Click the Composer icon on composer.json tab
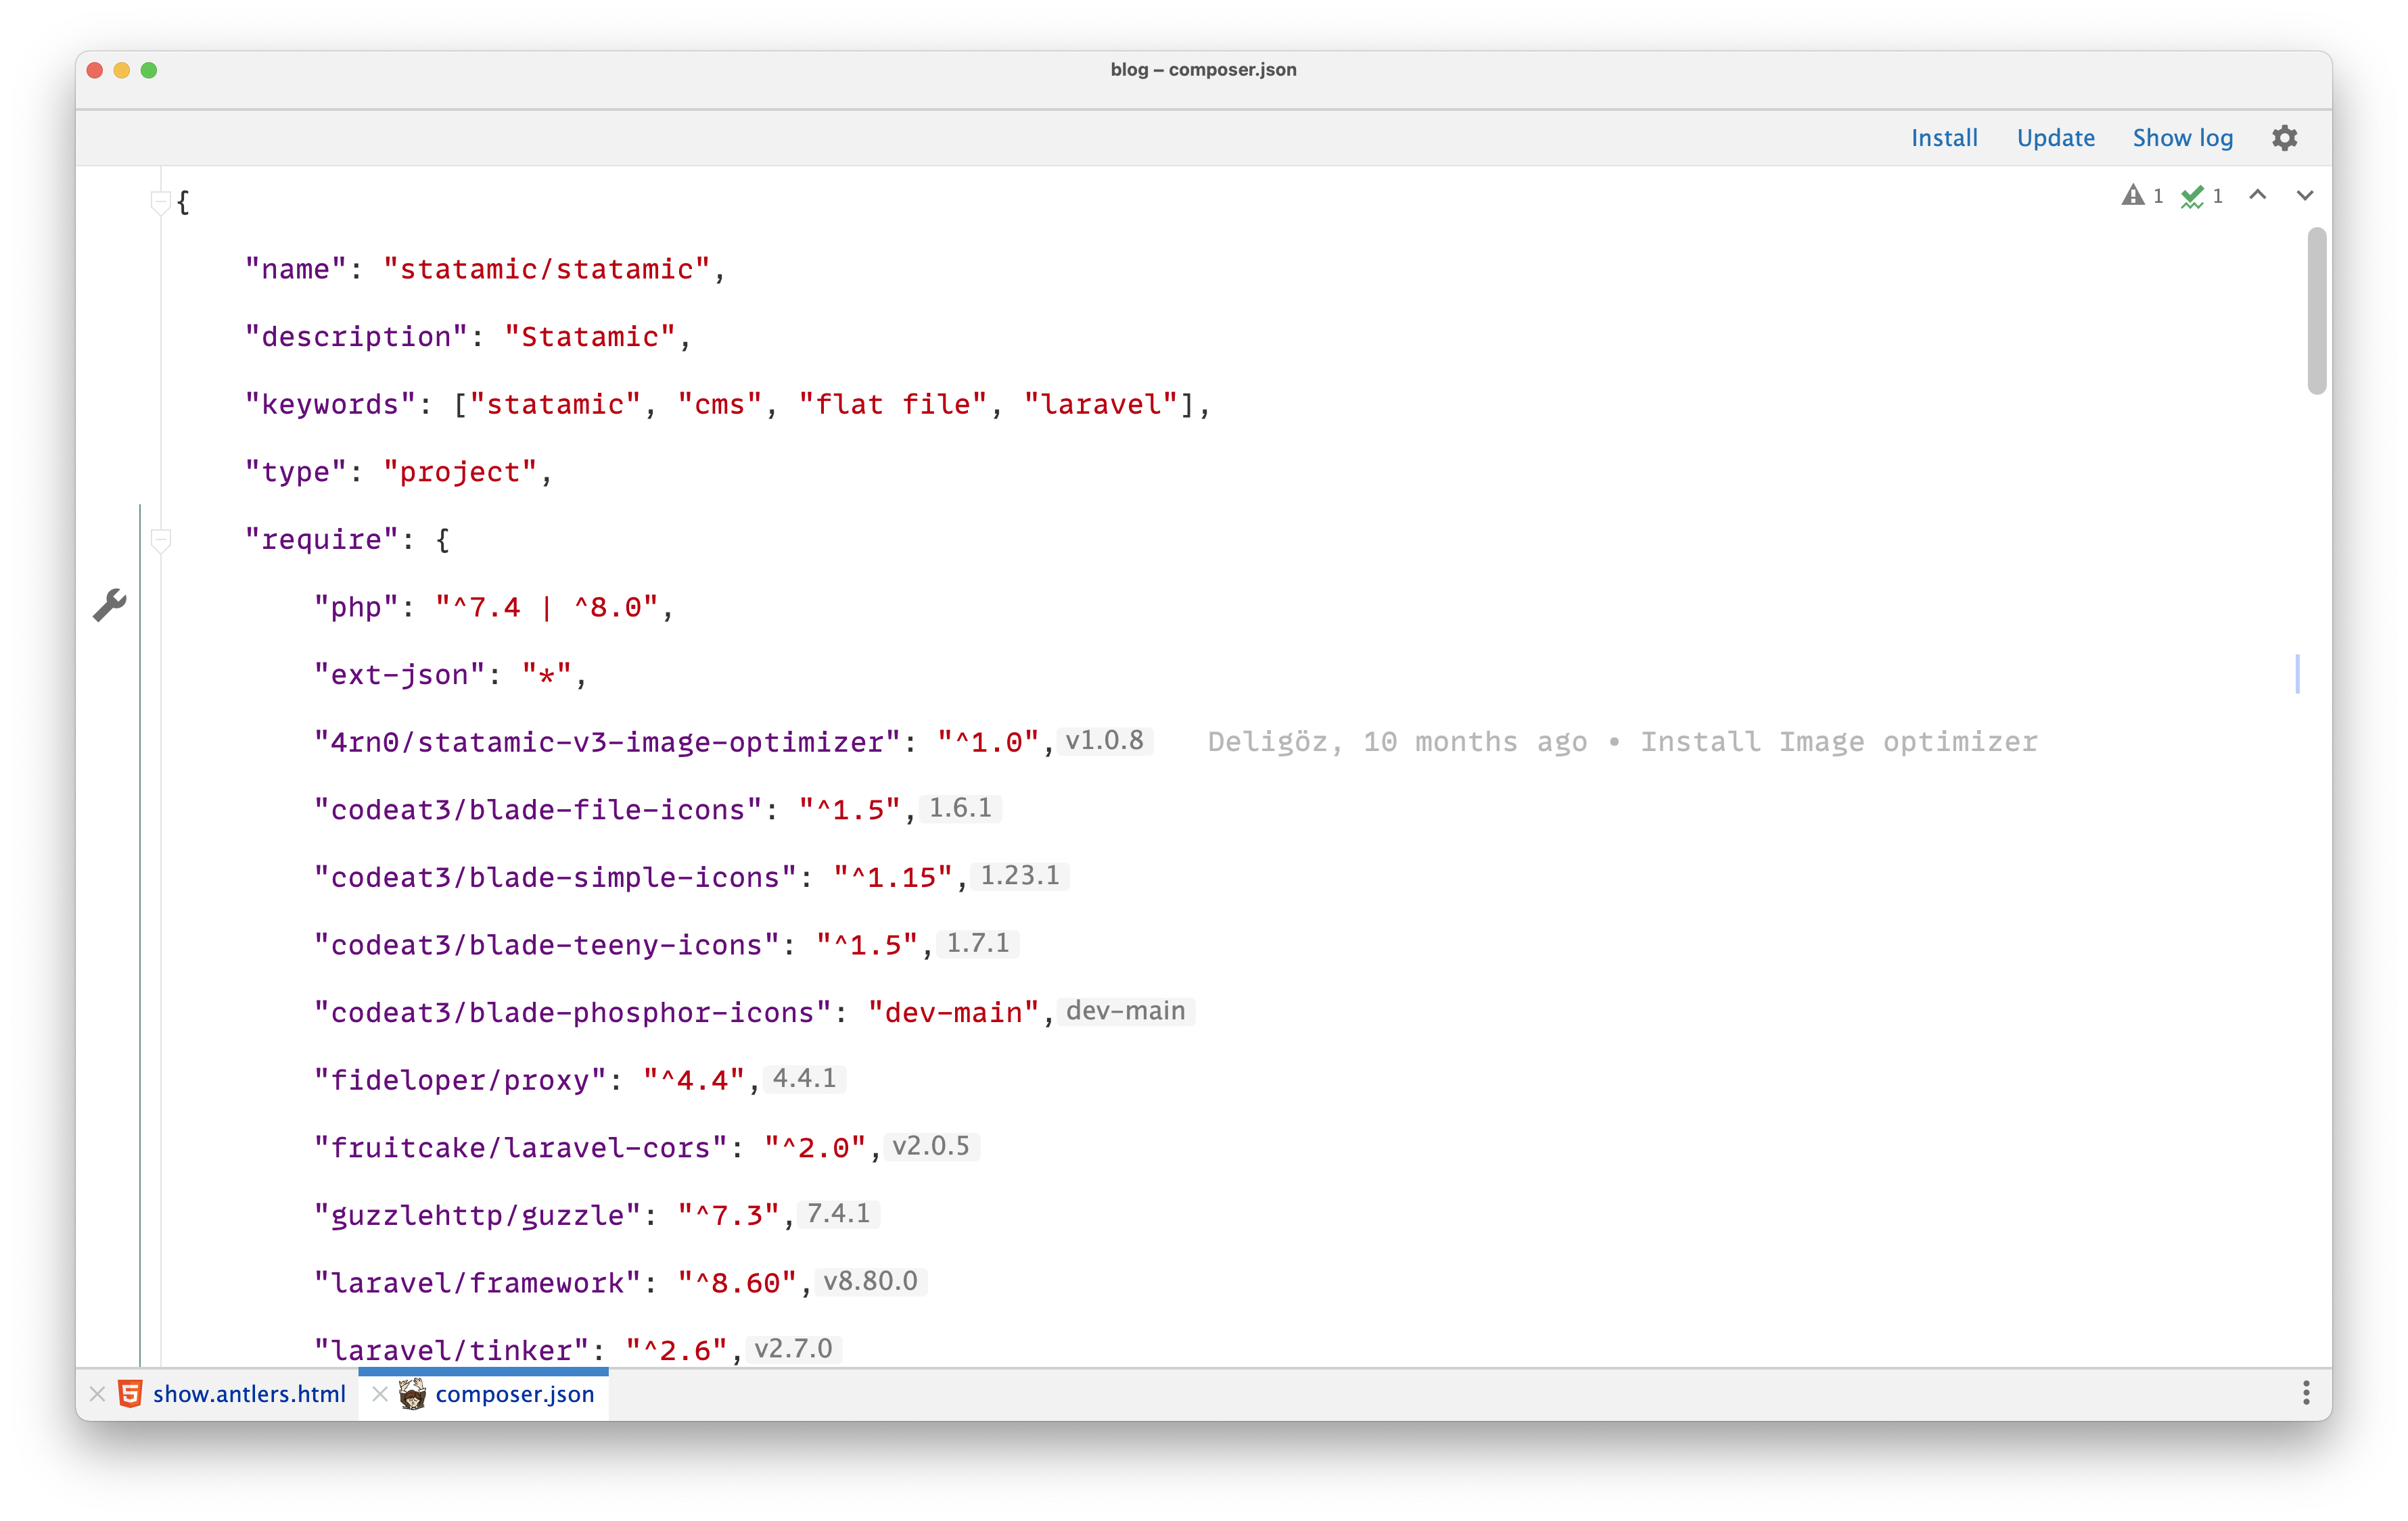 tap(412, 1393)
